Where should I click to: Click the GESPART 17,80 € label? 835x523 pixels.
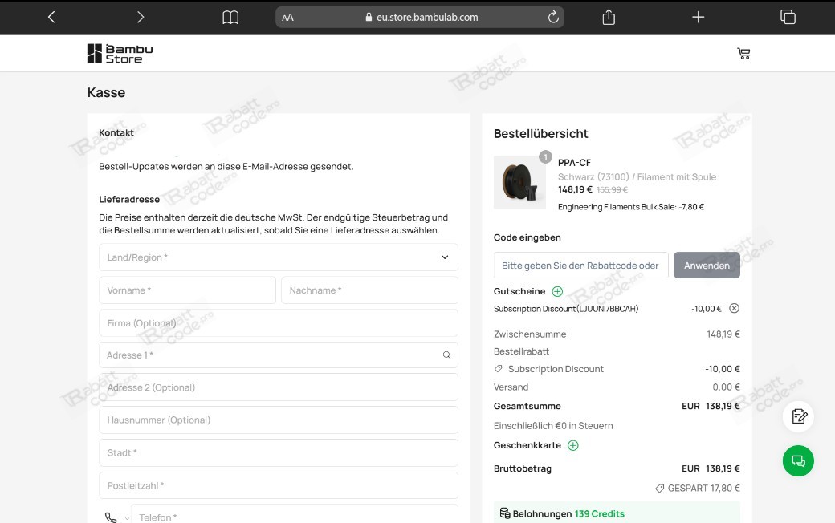pyautogui.click(x=697, y=488)
